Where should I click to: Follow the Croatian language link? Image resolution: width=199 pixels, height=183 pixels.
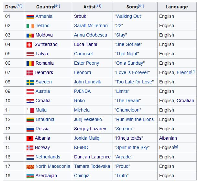(185, 101)
